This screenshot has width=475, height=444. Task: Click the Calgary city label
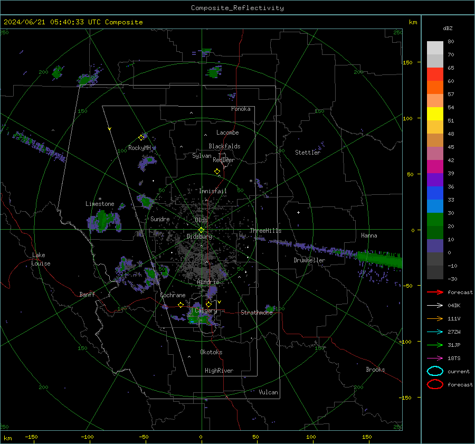(206, 310)
